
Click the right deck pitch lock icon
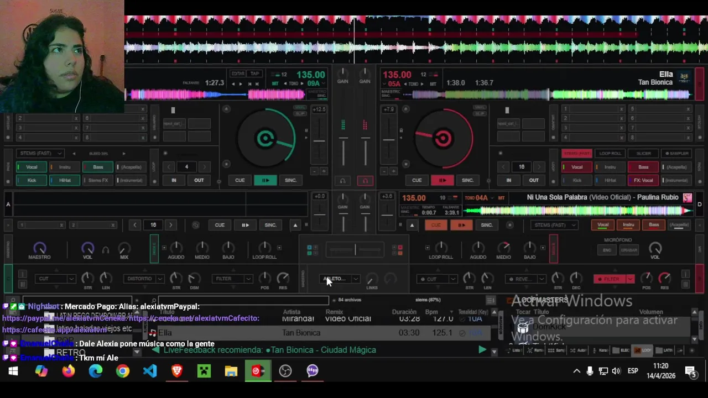click(x=401, y=130)
